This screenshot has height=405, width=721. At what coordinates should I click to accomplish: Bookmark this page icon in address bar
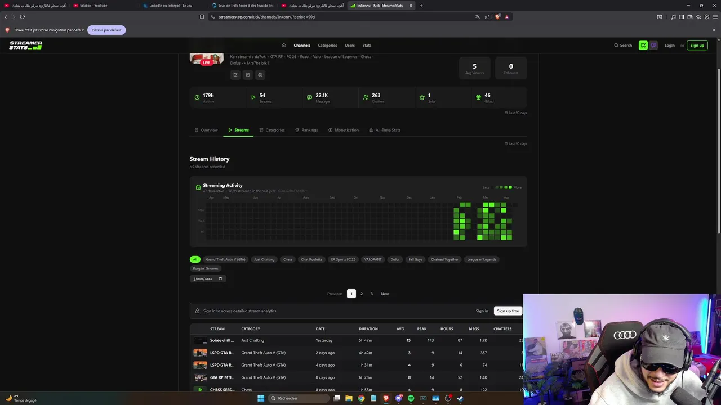pyautogui.click(x=202, y=17)
